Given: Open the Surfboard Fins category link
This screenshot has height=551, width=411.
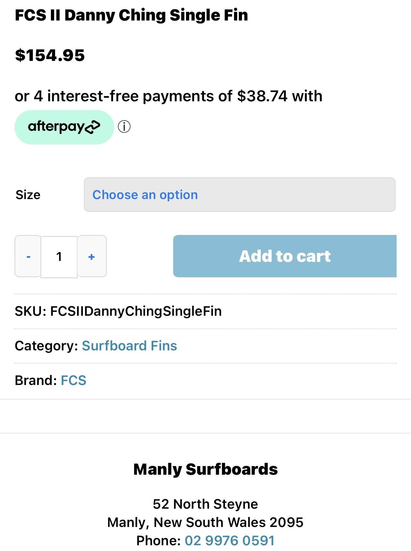Looking at the screenshot, I should 129,346.
